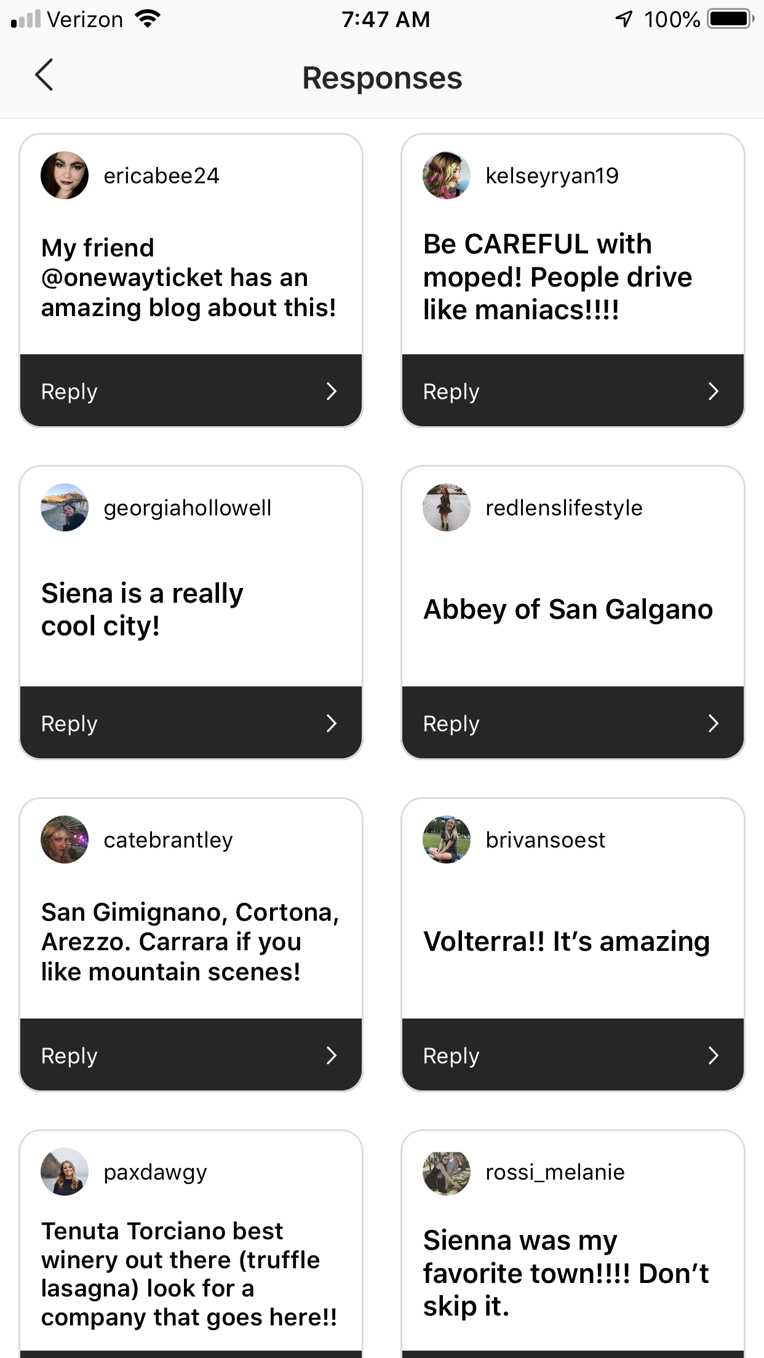764x1358 pixels.
Task: Tap the paxdawgy username
Action: [x=155, y=1172]
